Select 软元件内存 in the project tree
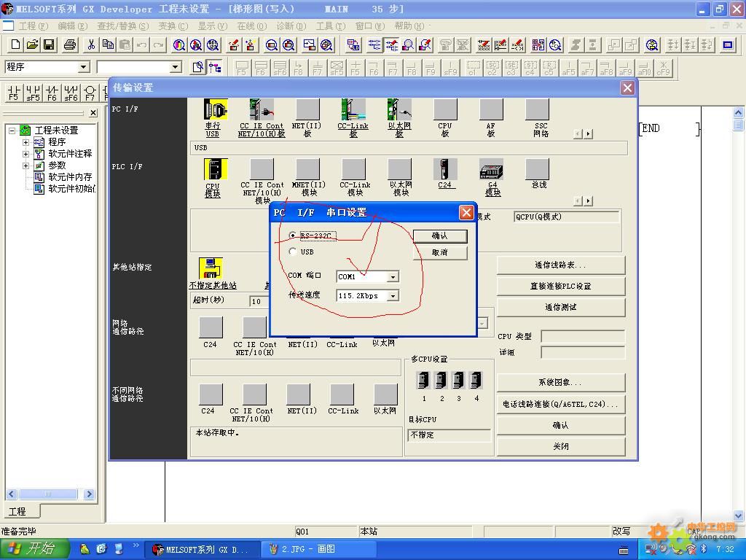746x560 pixels. (70, 176)
